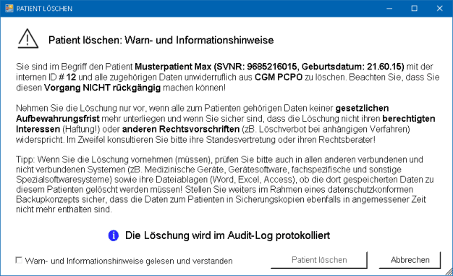
Task: Click bold text 'anderen Rechtsvorschriften'
Action: pos(181,129)
